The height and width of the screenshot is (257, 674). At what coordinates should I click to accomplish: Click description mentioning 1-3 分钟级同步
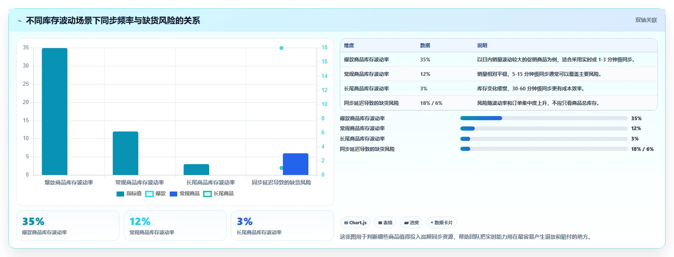[556, 60]
